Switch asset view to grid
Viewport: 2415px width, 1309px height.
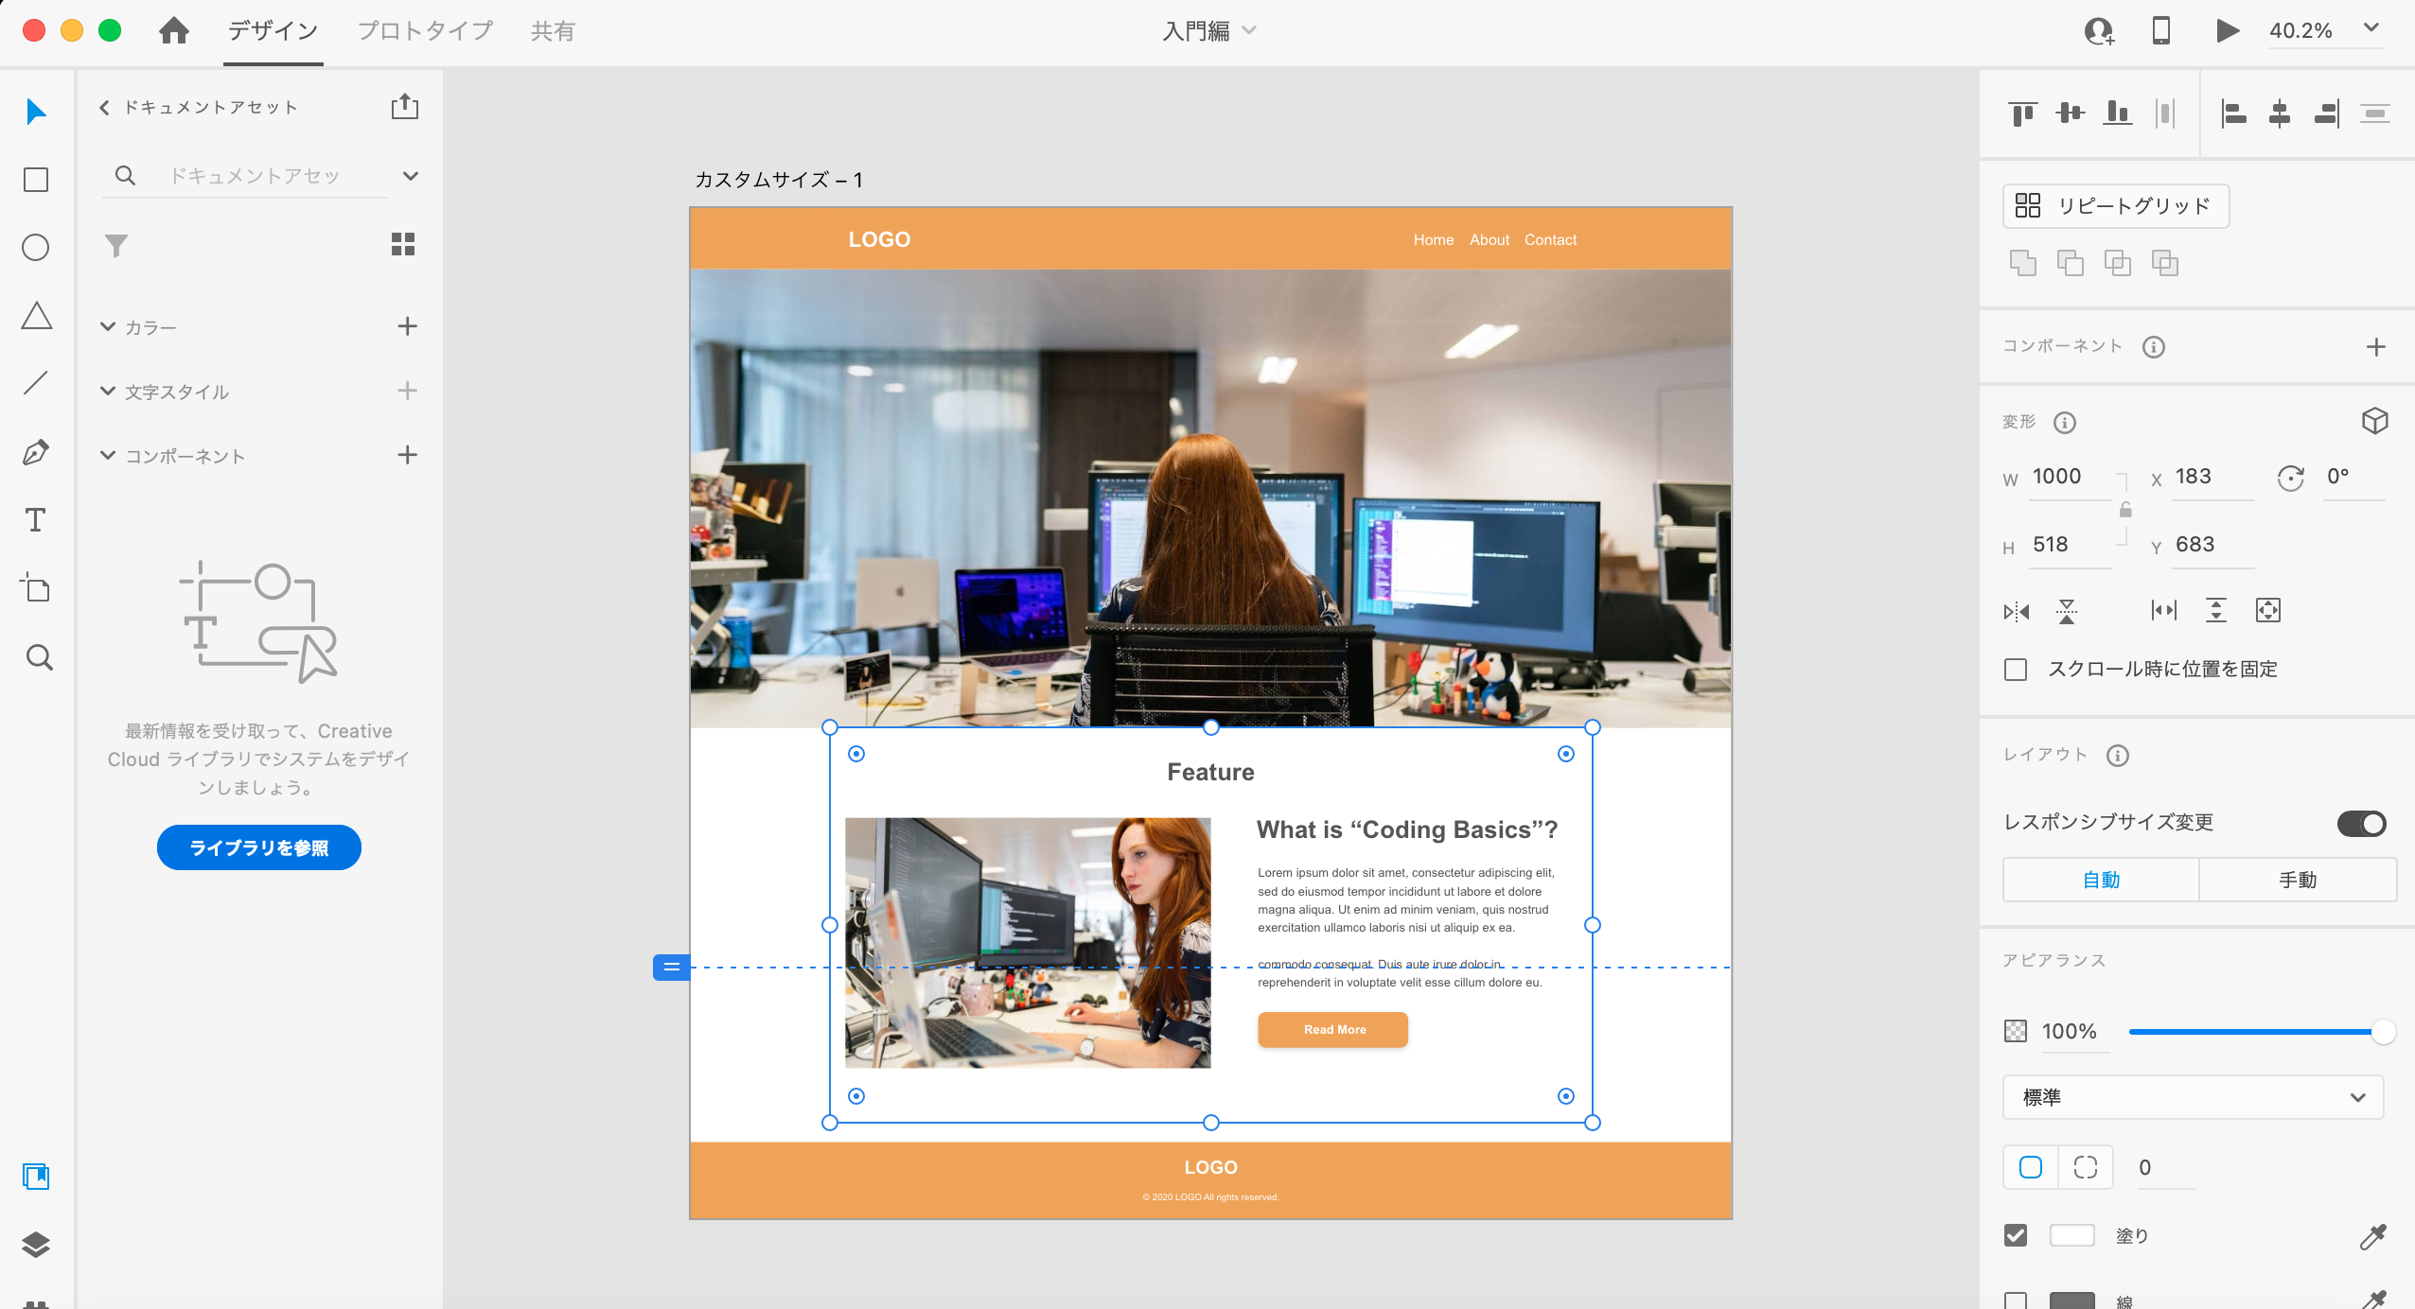[403, 245]
